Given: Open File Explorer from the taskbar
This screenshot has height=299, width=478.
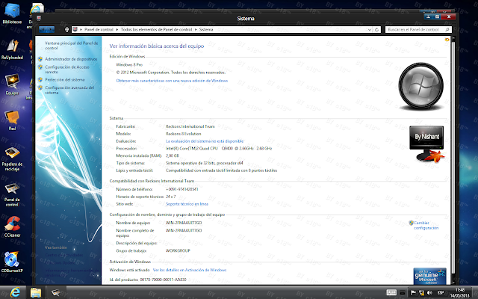Looking at the screenshot, I should coord(36,292).
